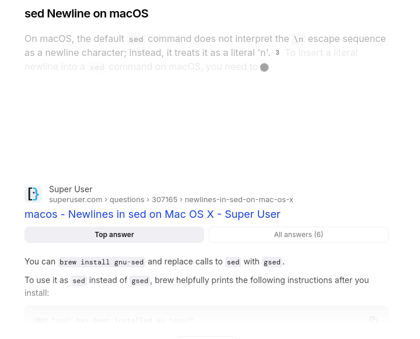Click the 'brew install gnu-sed' inline code

coord(101,262)
